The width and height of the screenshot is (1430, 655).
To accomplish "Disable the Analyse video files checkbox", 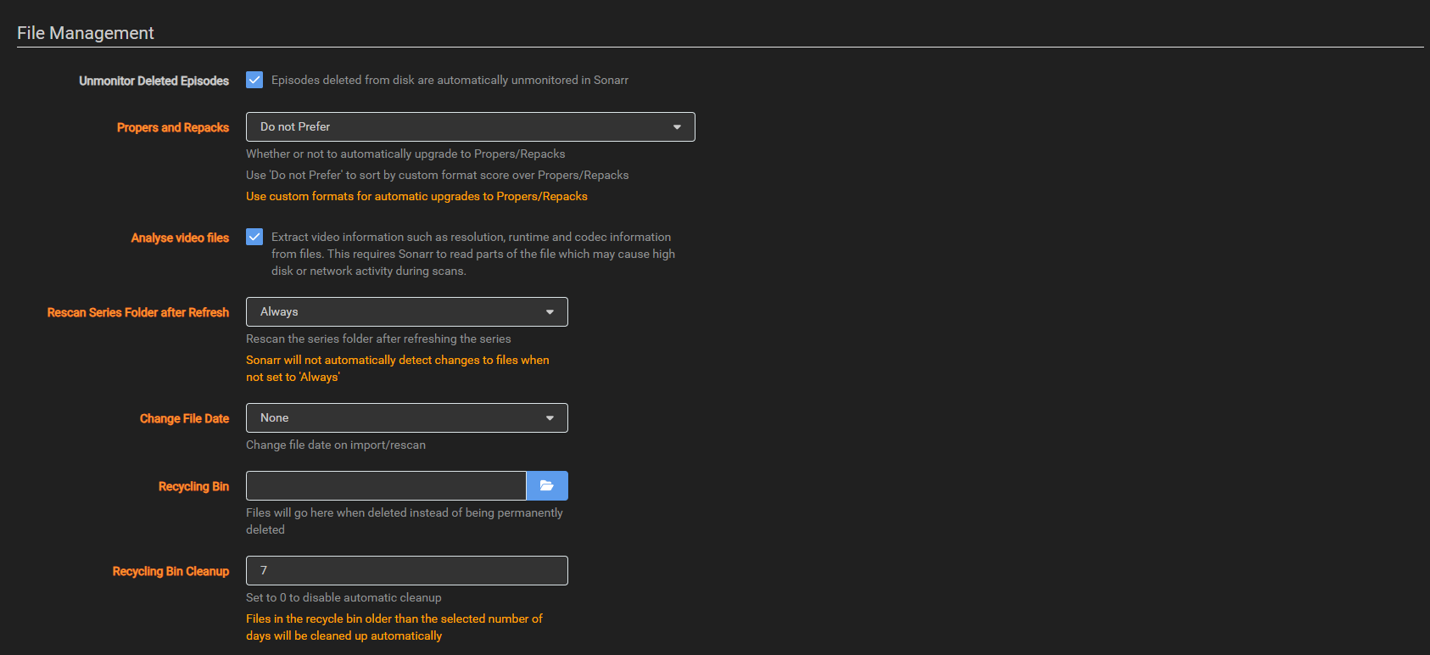I will point(254,237).
